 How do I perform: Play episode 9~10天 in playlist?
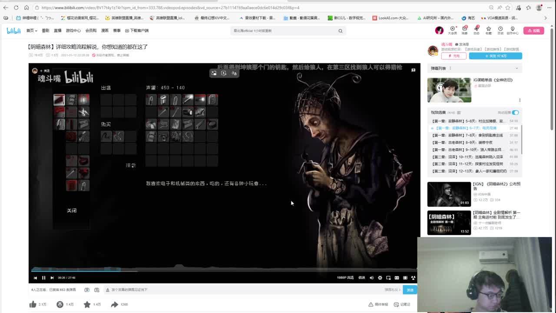[475, 150]
